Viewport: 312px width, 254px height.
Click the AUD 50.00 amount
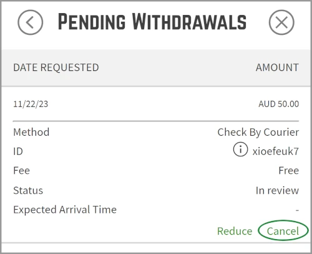coord(279,104)
